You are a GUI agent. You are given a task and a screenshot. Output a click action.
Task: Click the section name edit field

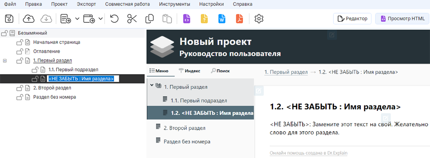[83, 79]
